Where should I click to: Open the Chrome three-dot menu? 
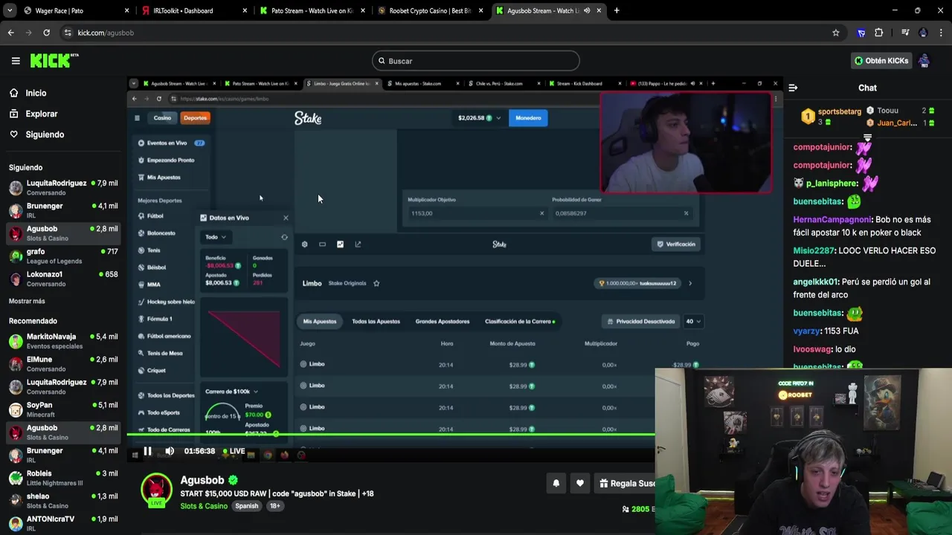click(x=941, y=33)
